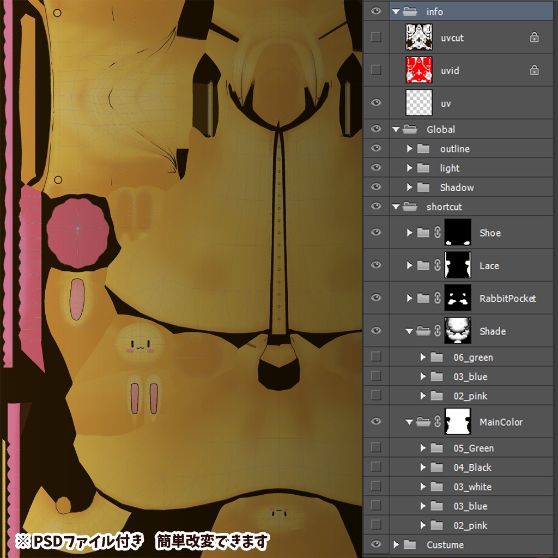558x558 pixels.
Task: Collapse the shortcut group
Action: [396, 207]
